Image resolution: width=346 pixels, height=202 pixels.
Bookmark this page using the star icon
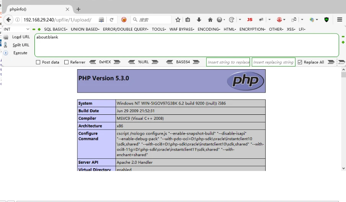click(x=178, y=20)
